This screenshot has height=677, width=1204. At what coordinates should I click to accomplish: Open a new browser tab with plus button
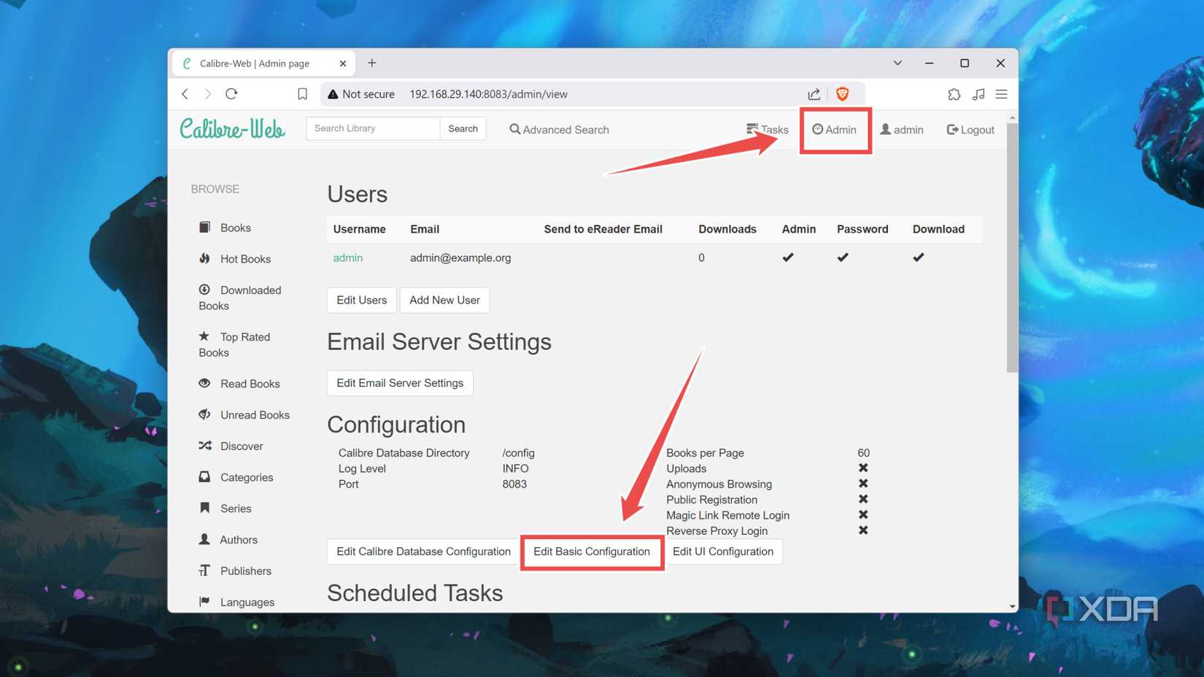[372, 63]
